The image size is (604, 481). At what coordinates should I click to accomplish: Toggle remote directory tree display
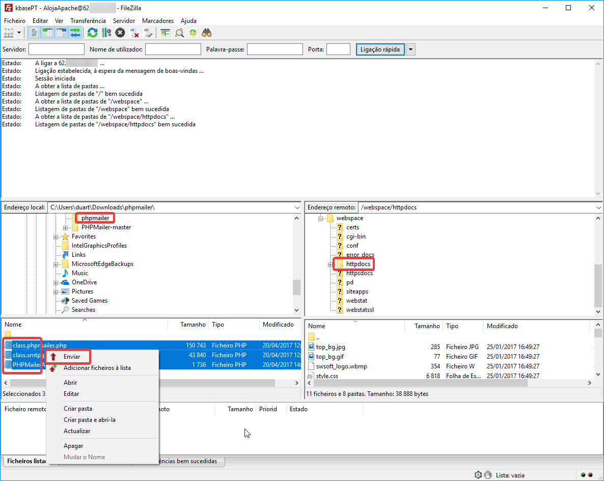tap(61, 33)
